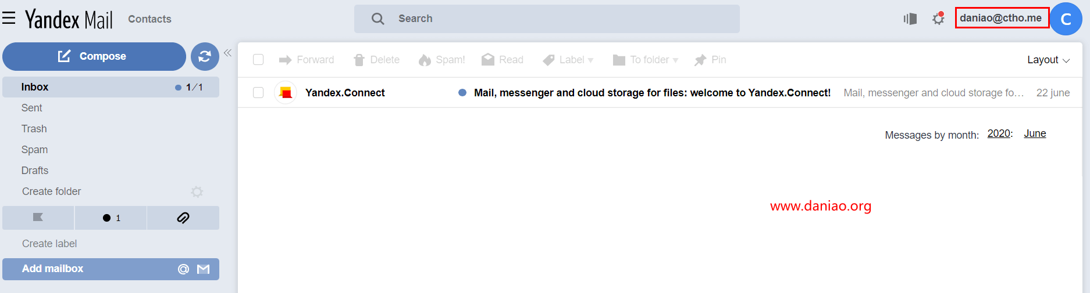
Task: Collapse the left sidebar with double chevron
Action: 227,53
